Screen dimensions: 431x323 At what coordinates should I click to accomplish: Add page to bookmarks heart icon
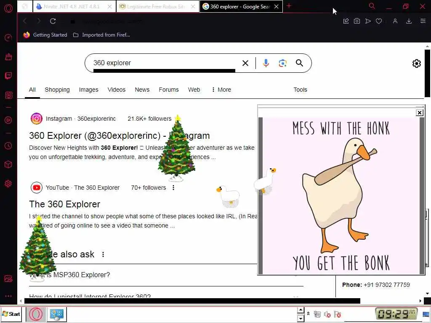pyautogui.click(x=379, y=21)
